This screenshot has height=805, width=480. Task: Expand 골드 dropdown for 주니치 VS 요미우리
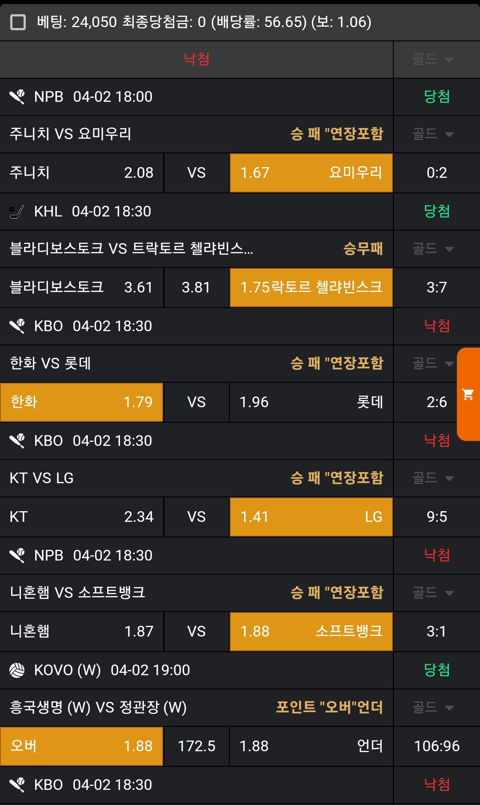coord(433,134)
